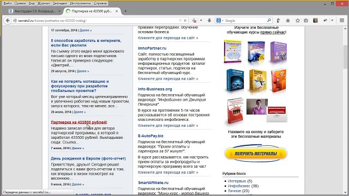The image size is (349, 196).
Task: Click the toolbar icon left of Home
Action: click(x=278, y=21)
